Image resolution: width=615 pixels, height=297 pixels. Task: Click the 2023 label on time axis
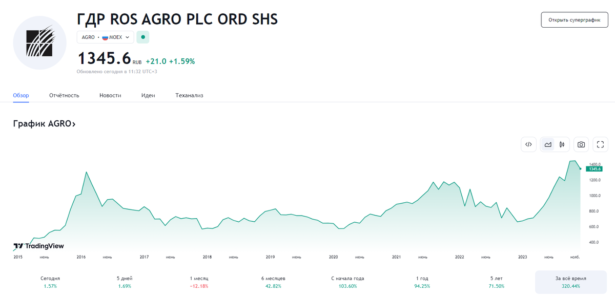[x=523, y=257]
